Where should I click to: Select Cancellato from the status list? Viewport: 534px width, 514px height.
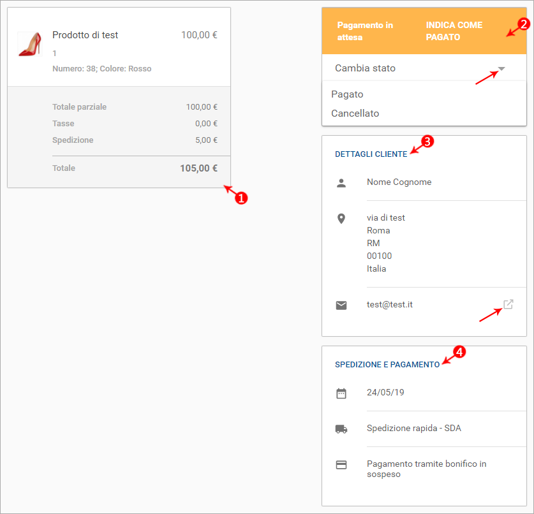pos(355,114)
